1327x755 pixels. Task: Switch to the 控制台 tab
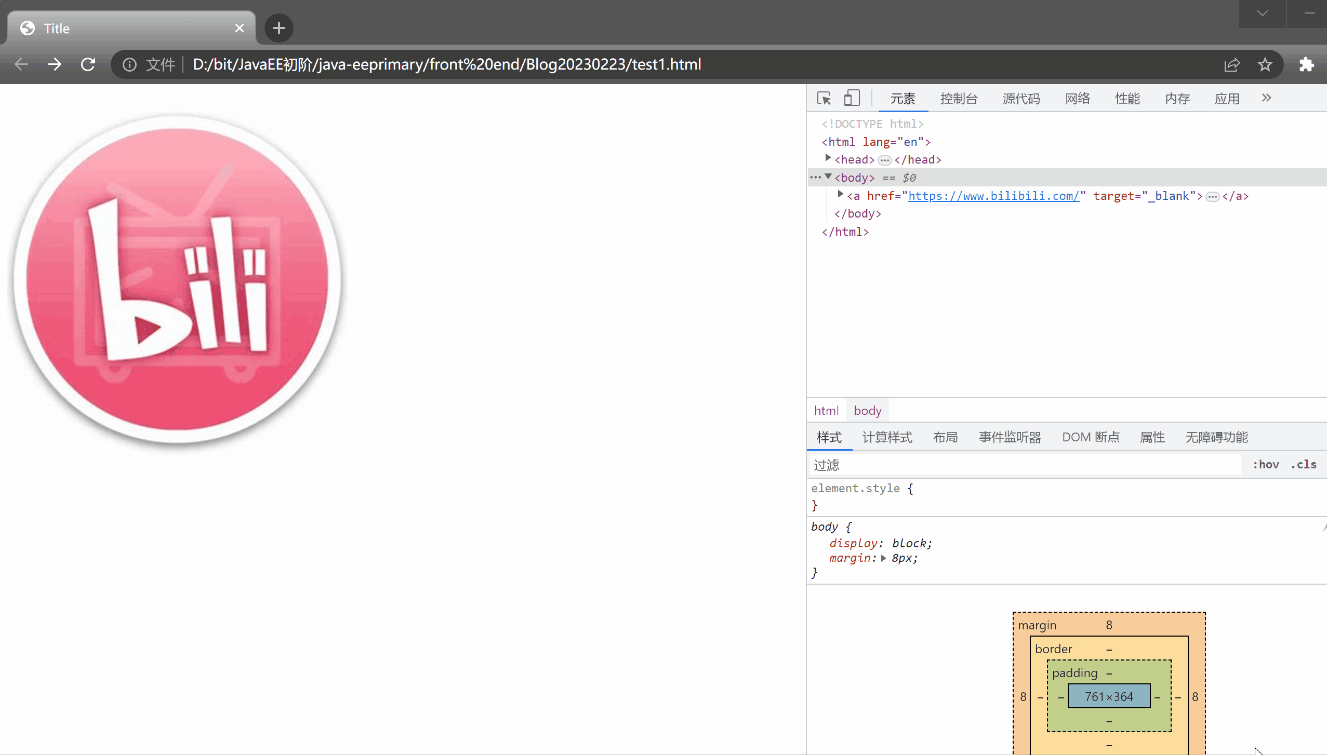click(x=959, y=99)
